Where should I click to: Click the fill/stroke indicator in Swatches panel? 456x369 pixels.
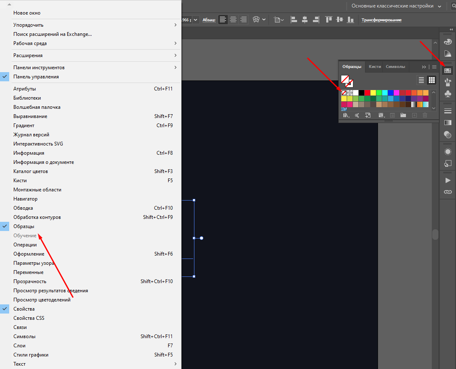tap(347, 81)
